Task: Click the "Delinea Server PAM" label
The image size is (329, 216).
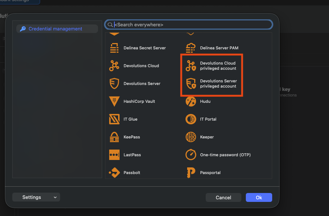Action: click(219, 48)
